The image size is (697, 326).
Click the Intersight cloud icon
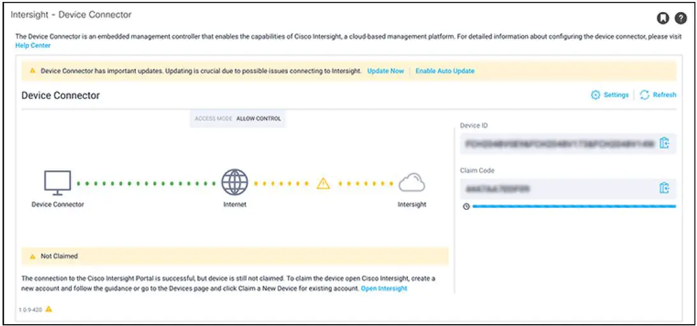click(412, 183)
